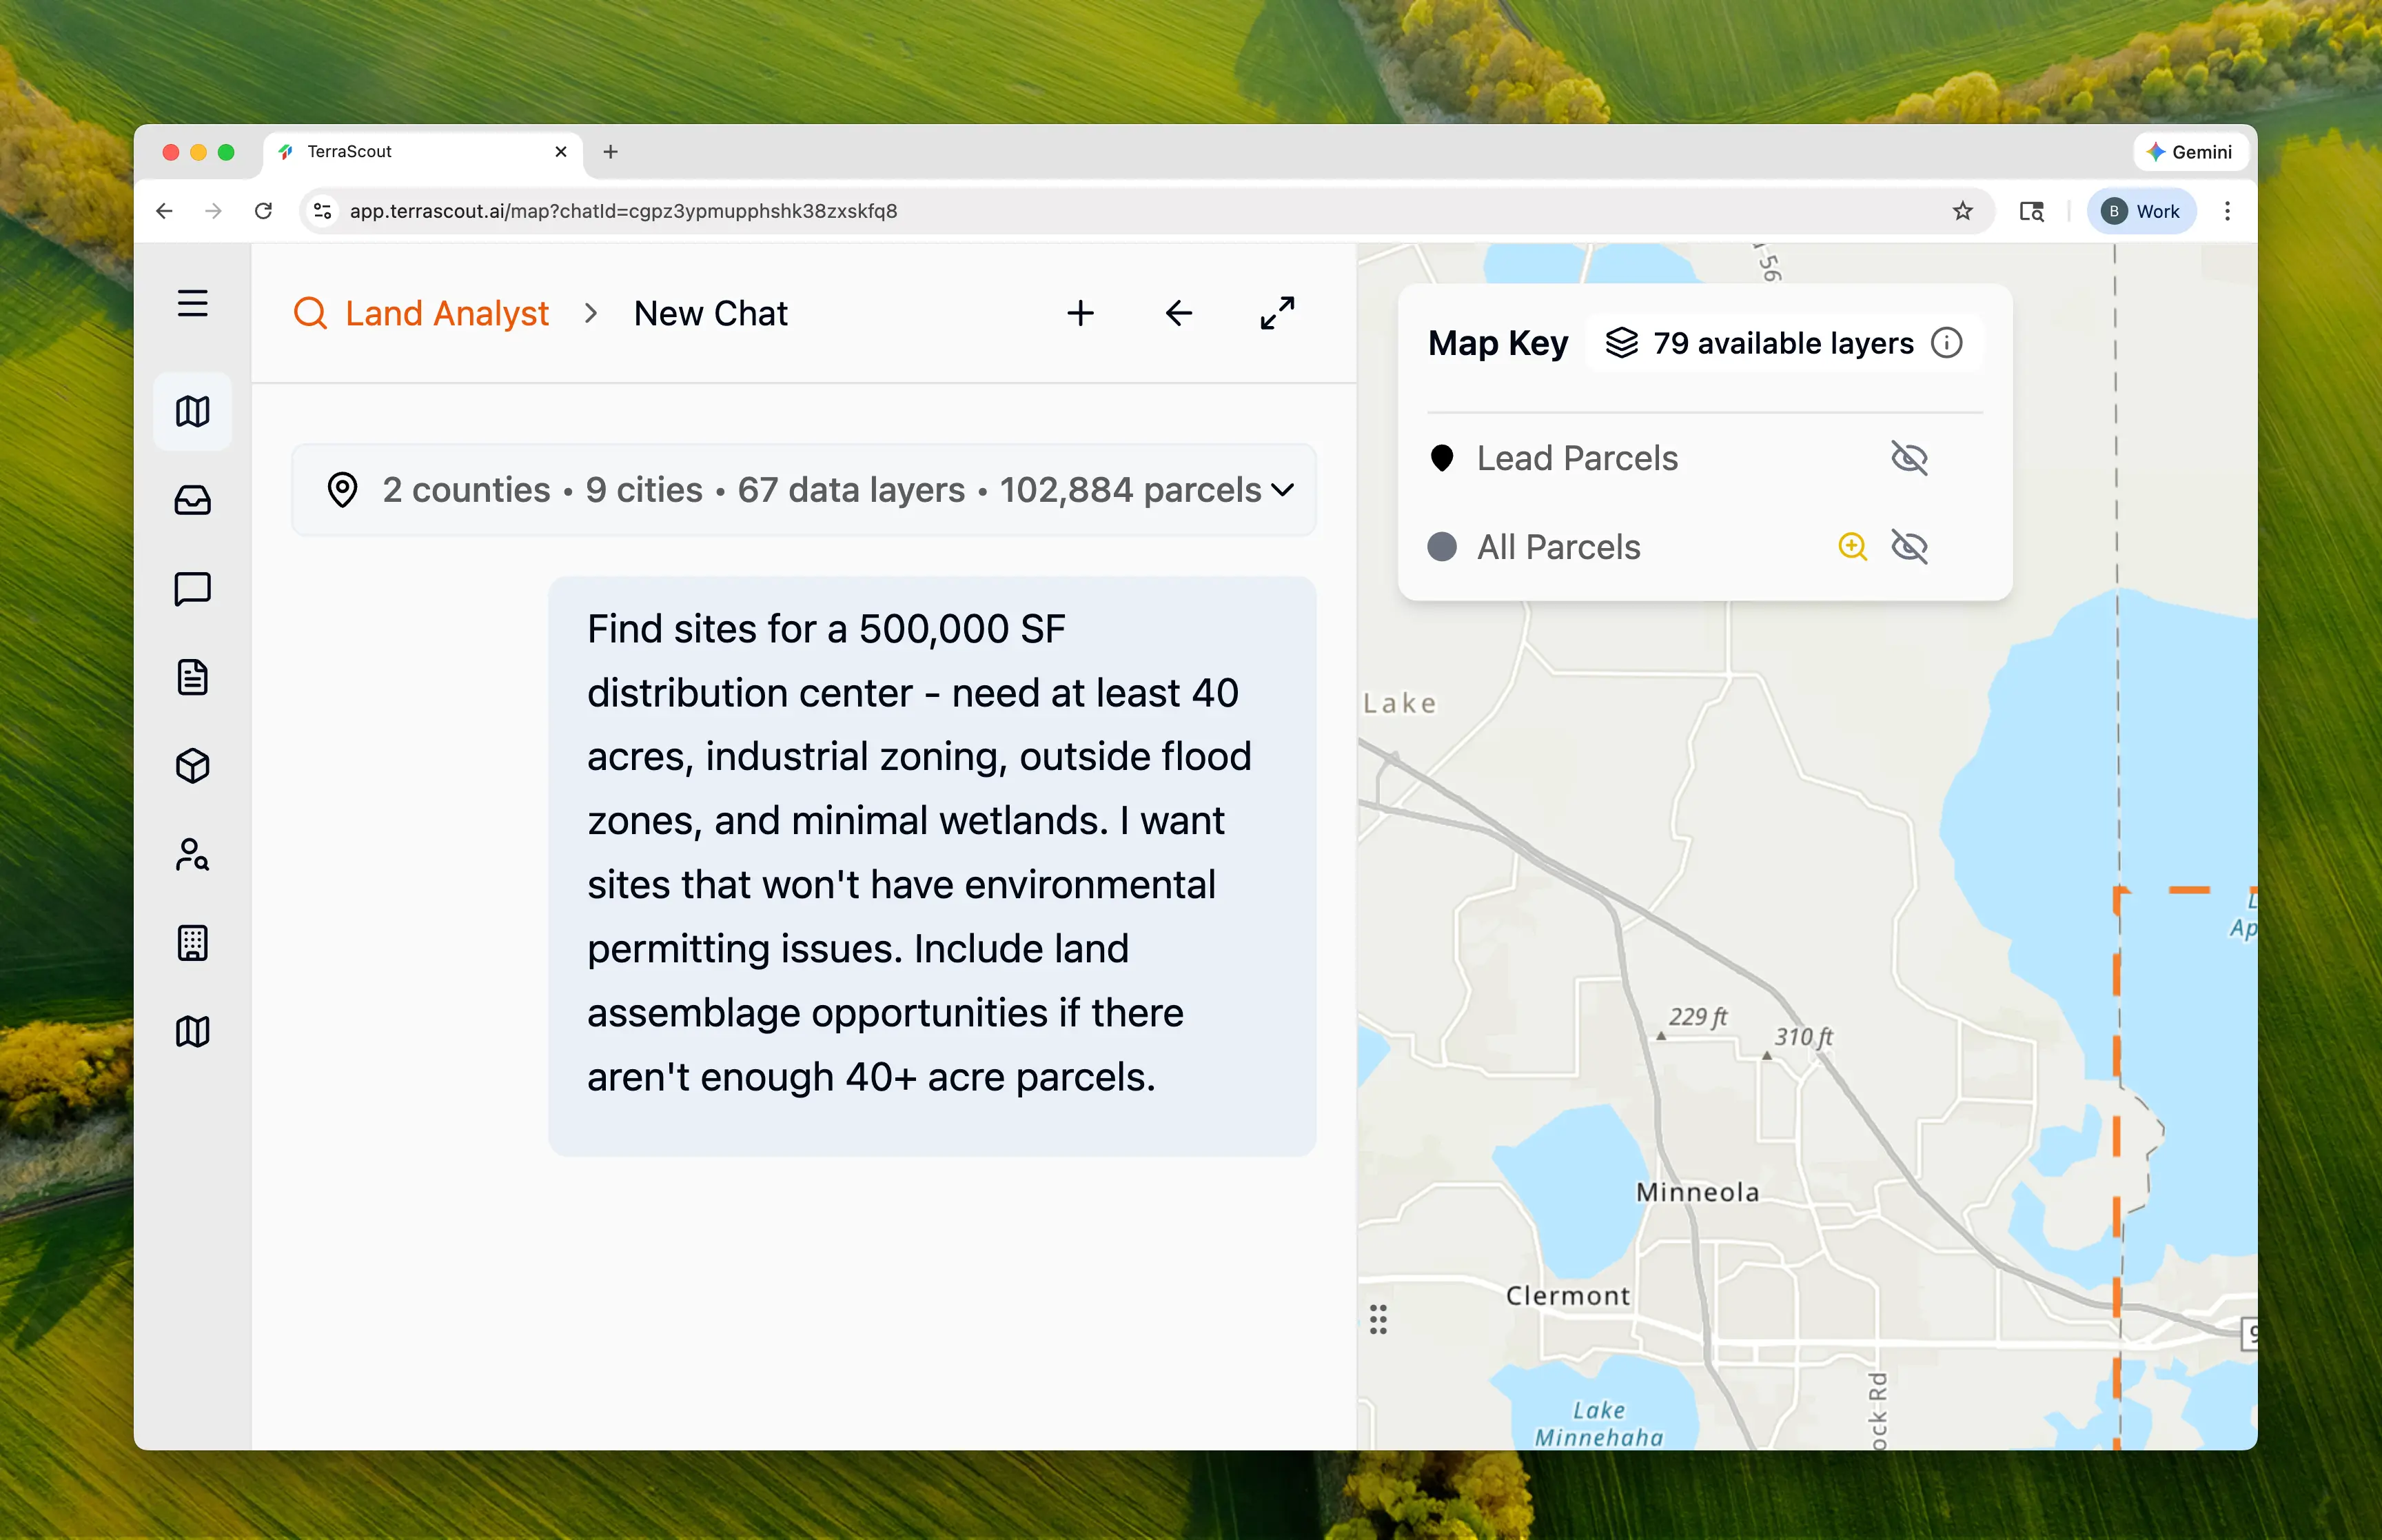
Task: Open the chat bubble sidebar icon
Action: tap(193, 589)
